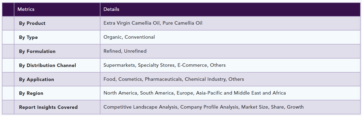Screen dimensions: 362x116
Task: Select the By Formulation row label
Action: [x=37, y=51]
